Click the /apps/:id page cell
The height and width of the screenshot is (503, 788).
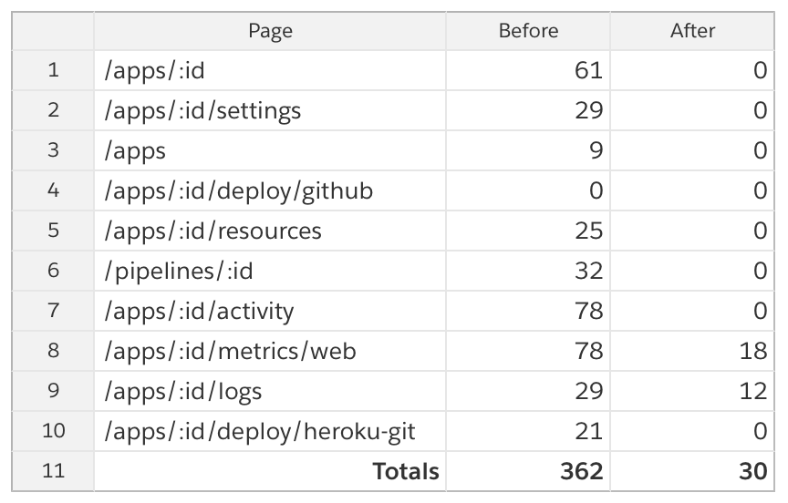[x=270, y=70]
